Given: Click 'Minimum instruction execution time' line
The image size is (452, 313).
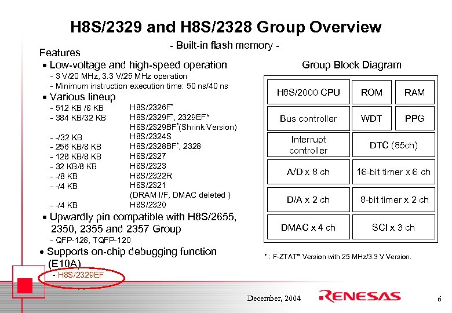Looking at the screenshot, I should click(x=141, y=86).
